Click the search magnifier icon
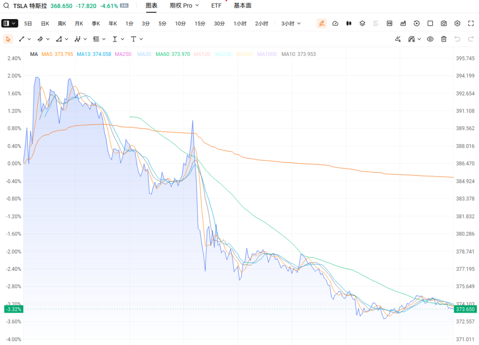The width and height of the screenshot is (479, 345). pos(6,6)
